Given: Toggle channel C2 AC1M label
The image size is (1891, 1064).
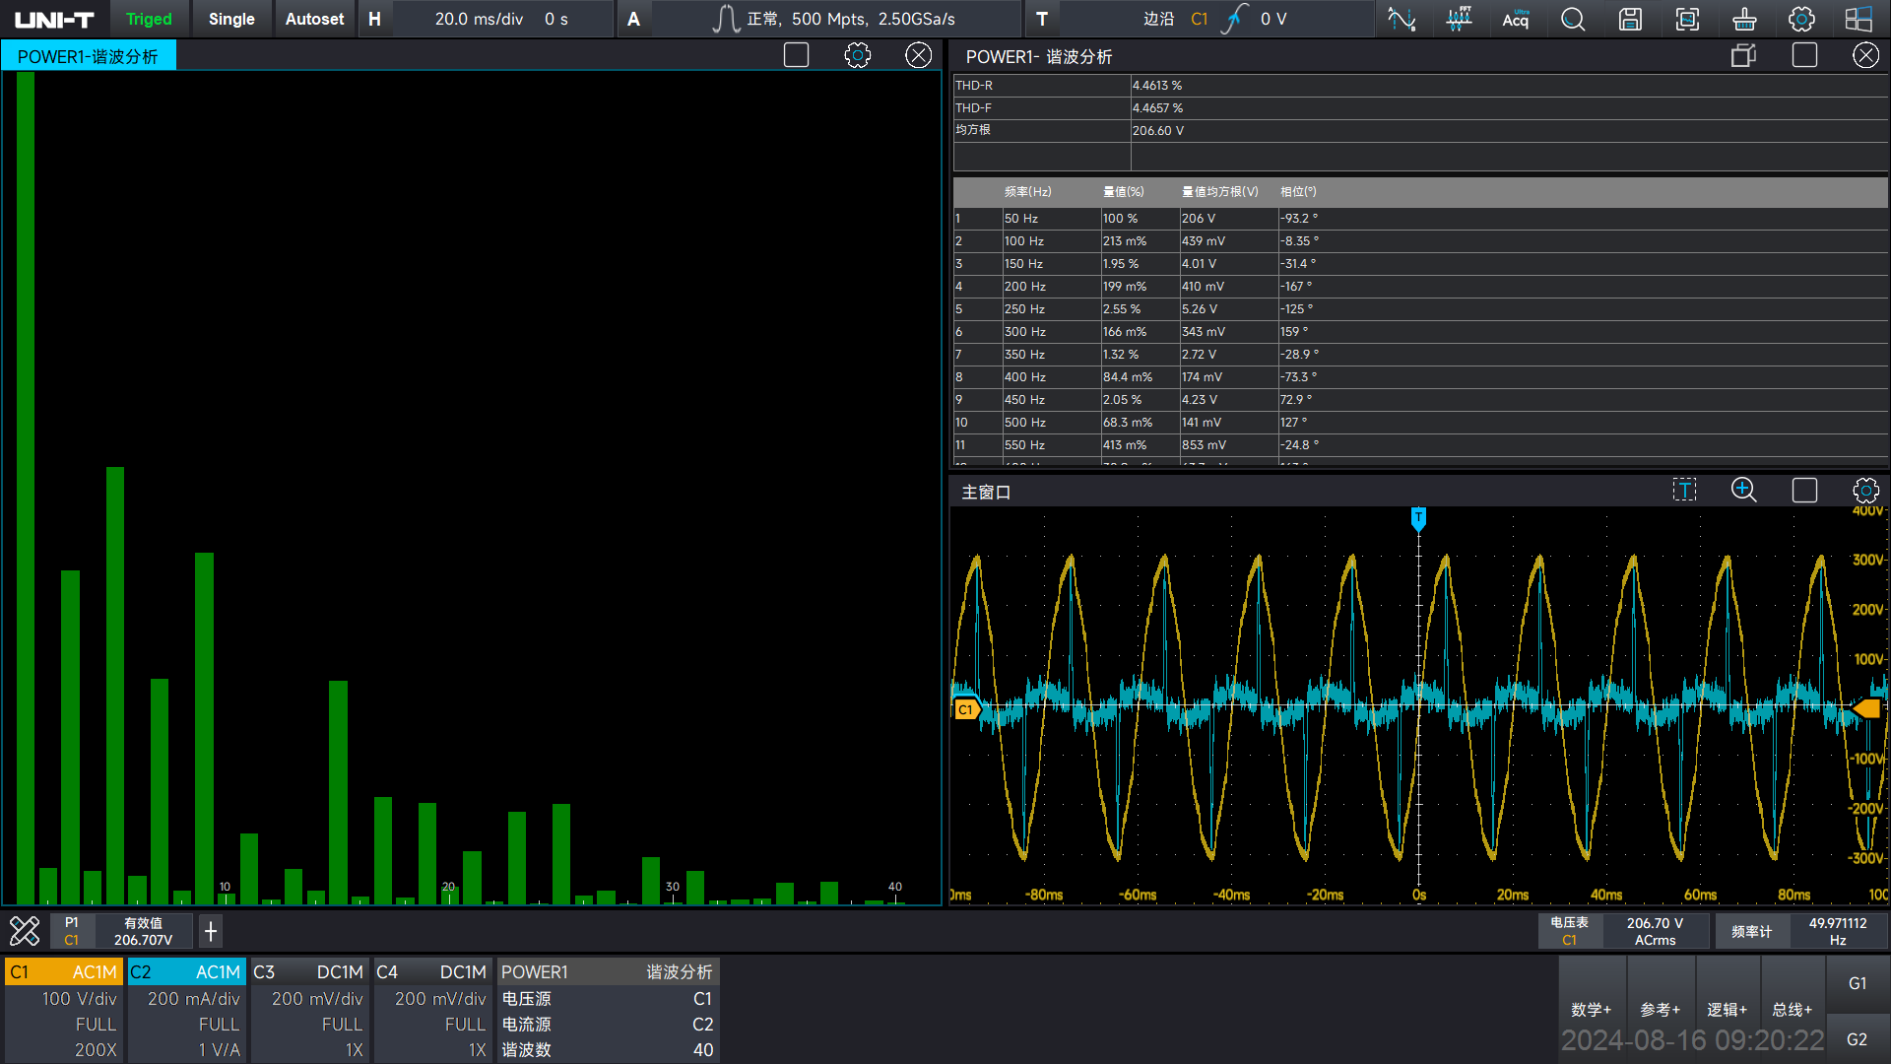Looking at the screenshot, I should pyautogui.click(x=187, y=971).
